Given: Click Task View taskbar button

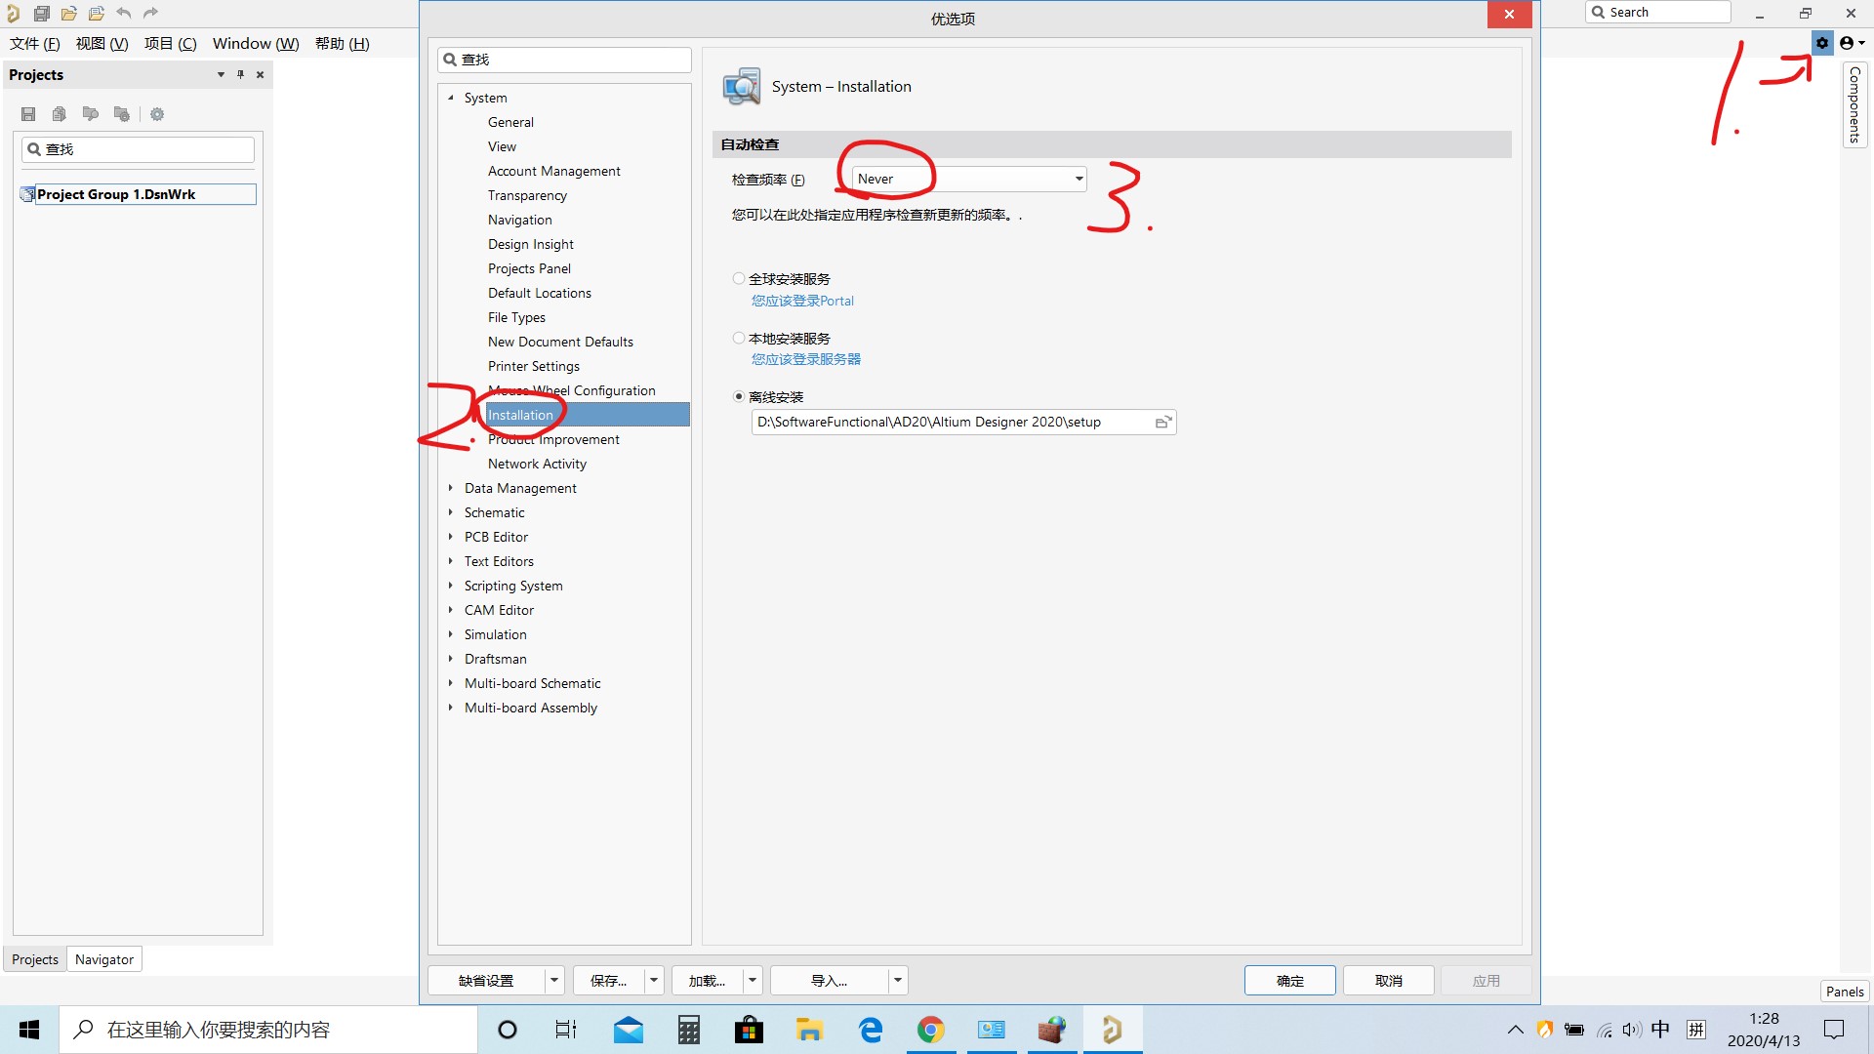Looking at the screenshot, I should 566,1030.
